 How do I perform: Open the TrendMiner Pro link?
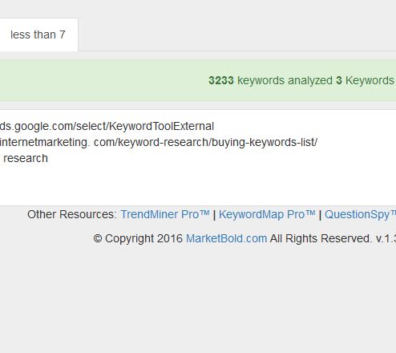[165, 214]
